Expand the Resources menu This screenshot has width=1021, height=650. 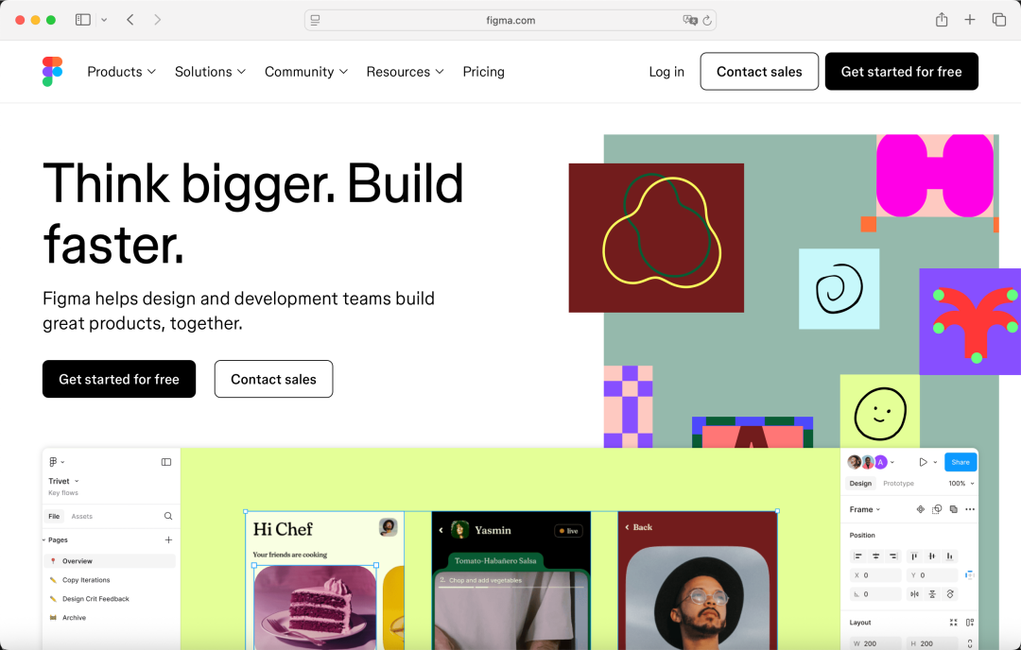click(405, 72)
